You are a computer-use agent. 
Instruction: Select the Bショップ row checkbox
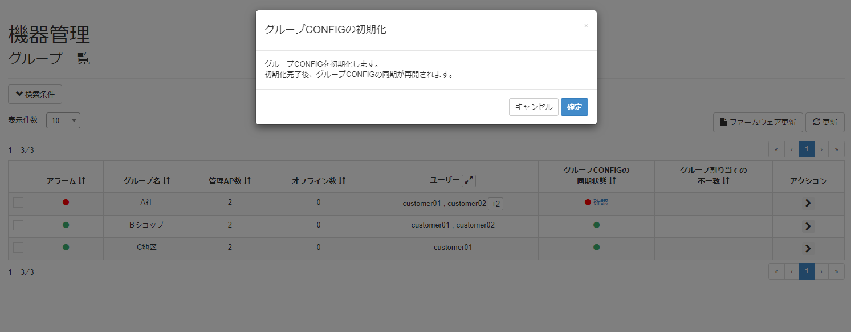18,225
